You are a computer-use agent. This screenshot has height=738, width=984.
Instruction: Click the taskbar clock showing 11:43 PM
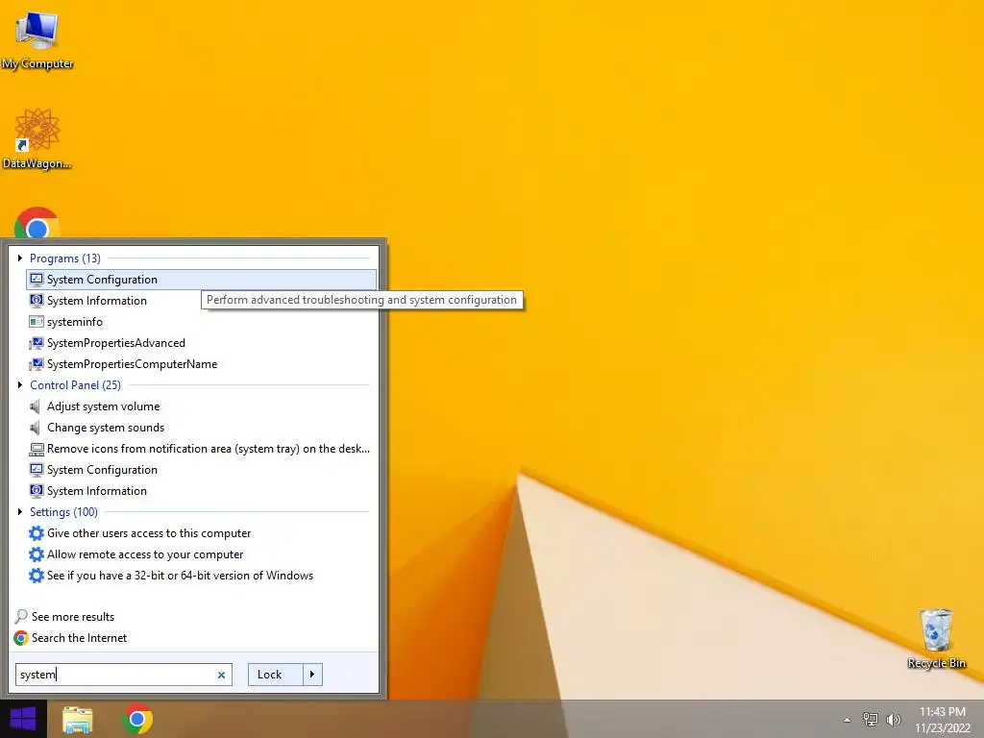pos(943,720)
